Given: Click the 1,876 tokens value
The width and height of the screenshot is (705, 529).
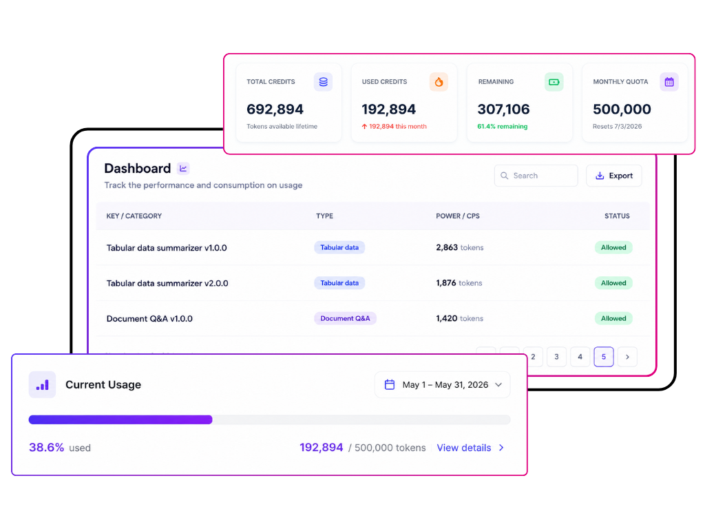Looking at the screenshot, I should click(x=459, y=283).
